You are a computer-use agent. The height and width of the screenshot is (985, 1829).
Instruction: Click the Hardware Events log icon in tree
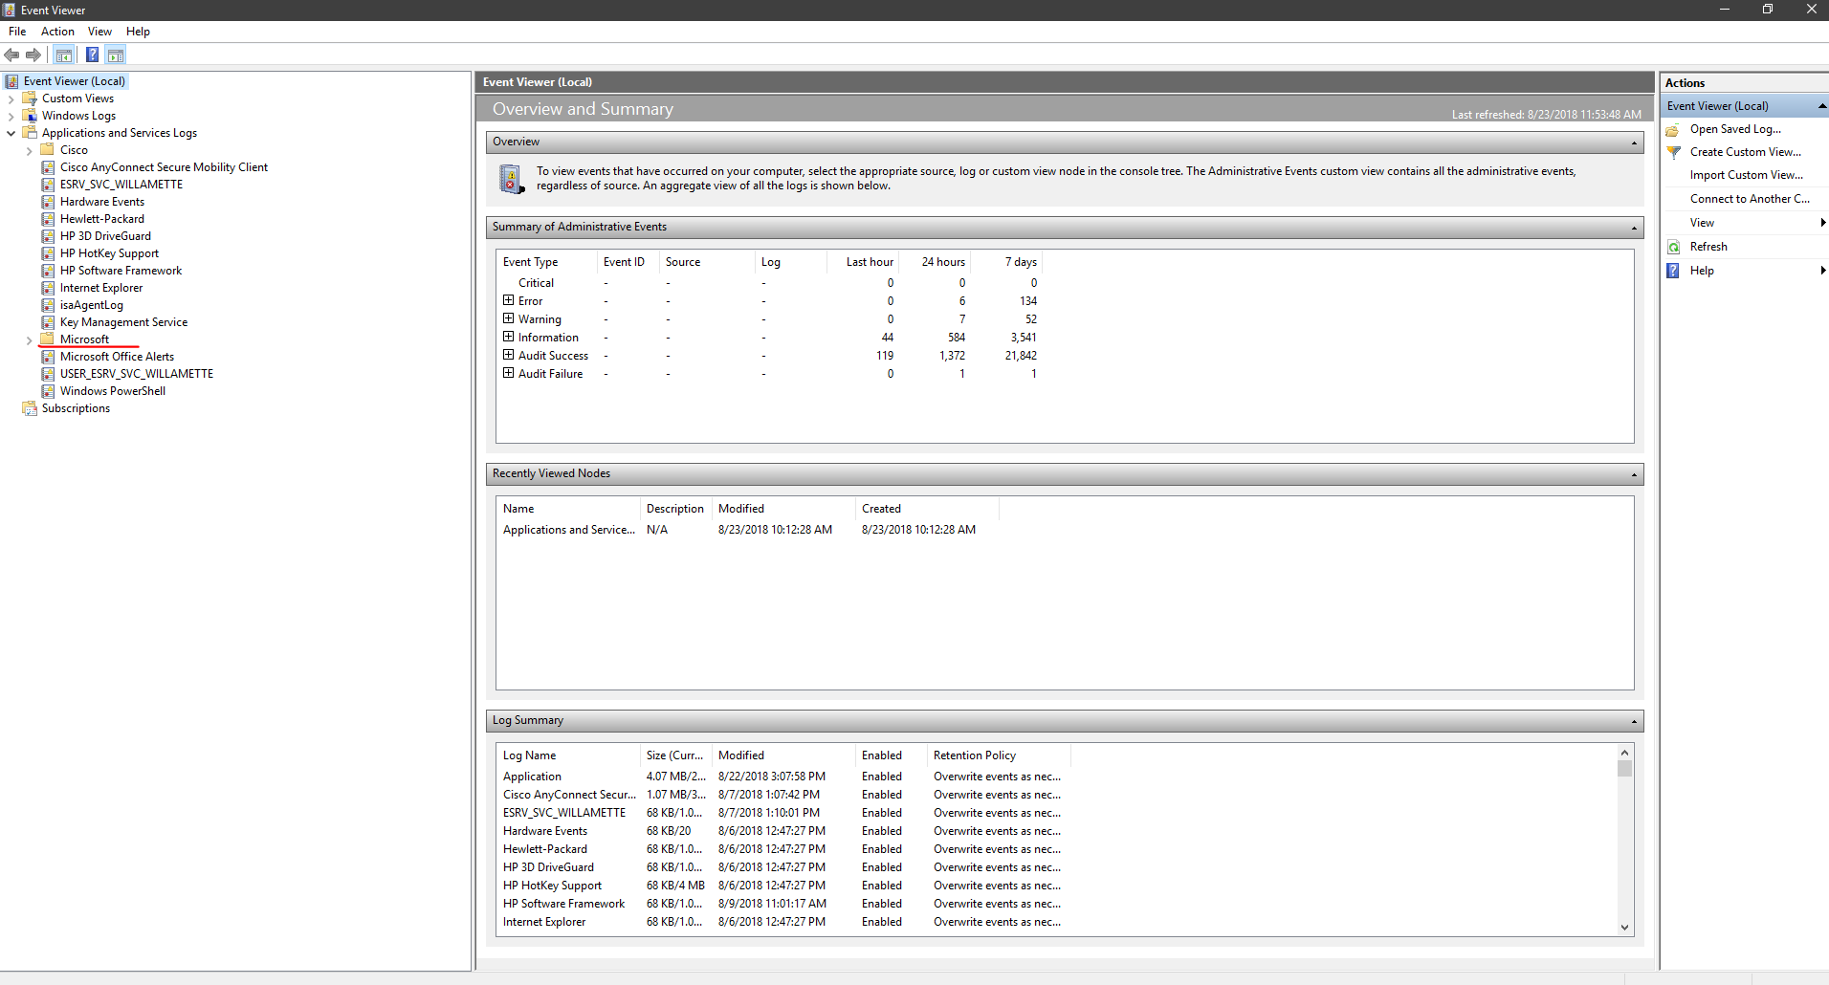48,202
